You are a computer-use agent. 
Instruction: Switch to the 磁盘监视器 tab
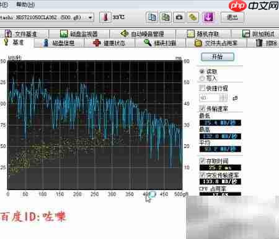[79, 34]
